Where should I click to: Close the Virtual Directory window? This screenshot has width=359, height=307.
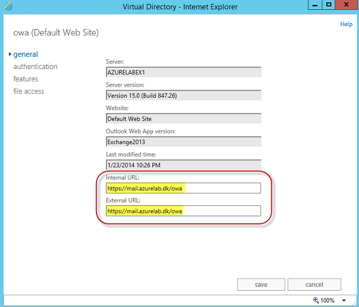pyautogui.click(x=346, y=5)
